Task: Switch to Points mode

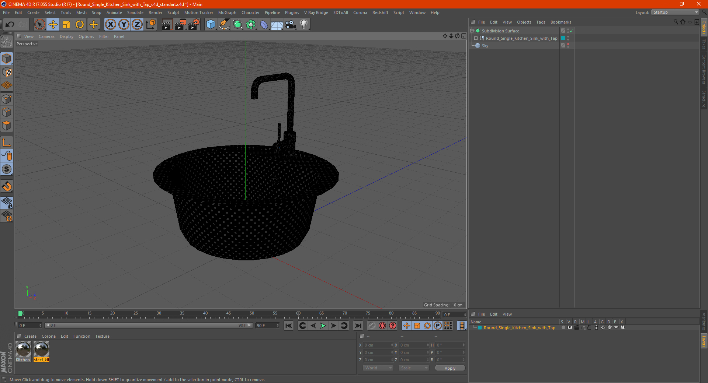Action: pos(7,99)
